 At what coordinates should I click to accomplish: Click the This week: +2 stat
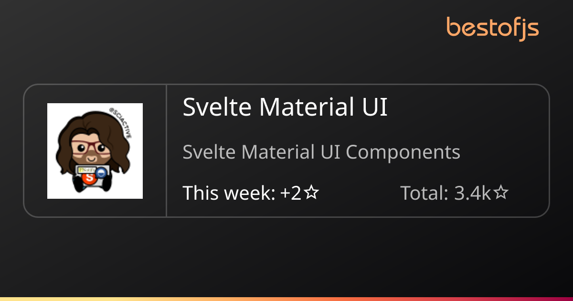click(251, 193)
